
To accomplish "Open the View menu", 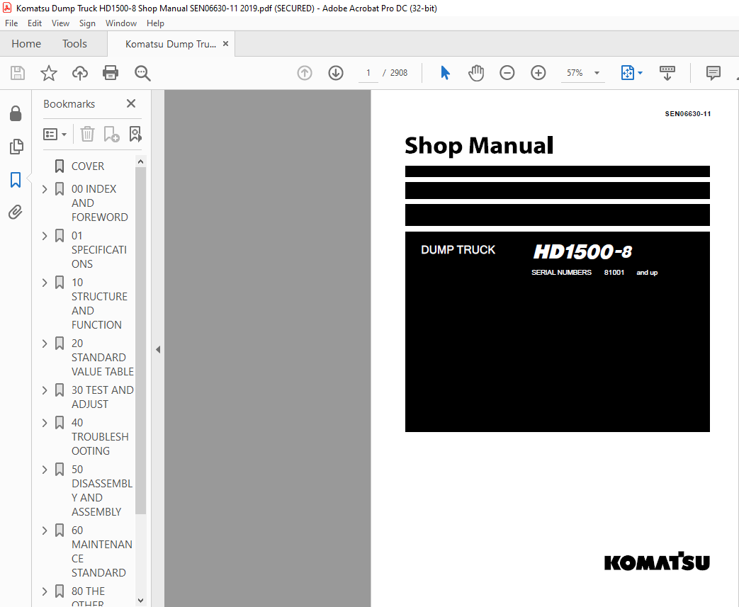I will click(x=60, y=23).
